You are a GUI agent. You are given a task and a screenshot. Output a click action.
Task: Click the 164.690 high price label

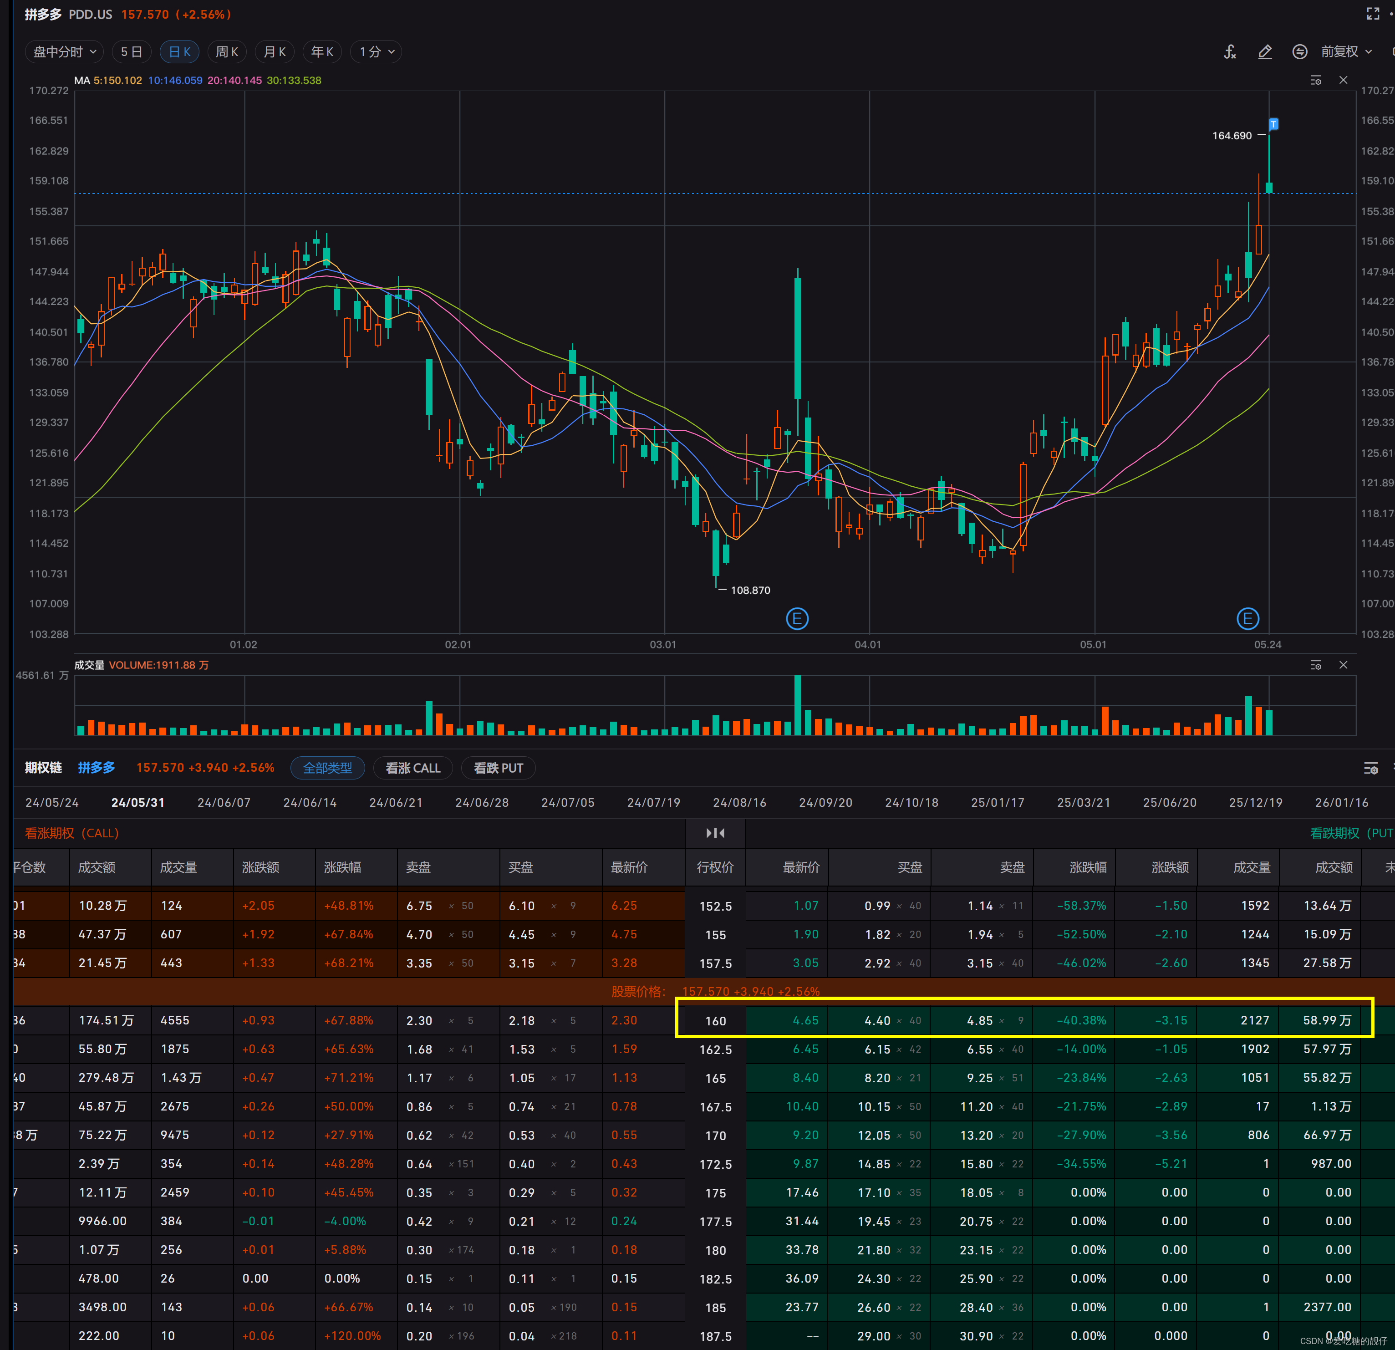(x=1231, y=135)
